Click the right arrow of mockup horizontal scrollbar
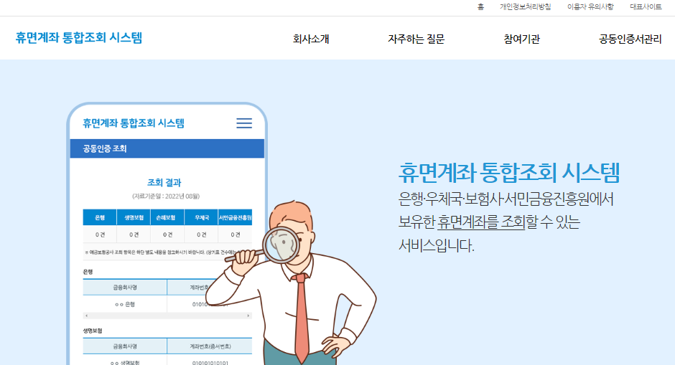 click(x=248, y=316)
